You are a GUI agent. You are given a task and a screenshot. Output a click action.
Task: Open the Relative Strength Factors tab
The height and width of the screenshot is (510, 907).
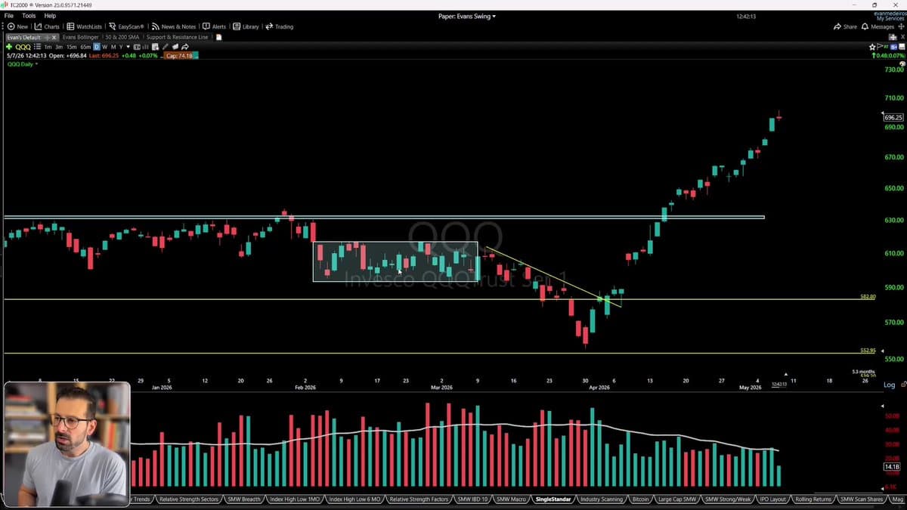(x=419, y=499)
